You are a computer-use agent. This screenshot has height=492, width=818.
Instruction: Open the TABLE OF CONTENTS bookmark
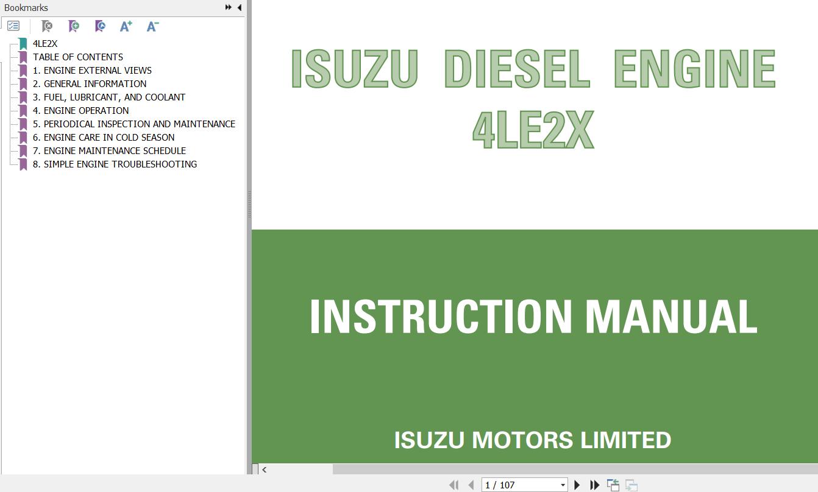tap(78, 57)
